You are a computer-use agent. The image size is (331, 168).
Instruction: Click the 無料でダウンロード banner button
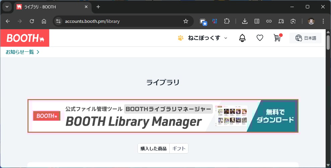275,116
